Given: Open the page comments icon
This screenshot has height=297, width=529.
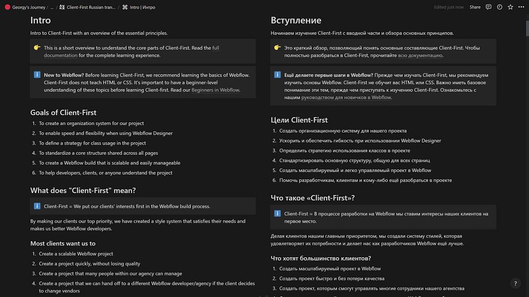Looking at the screenshot, I should 488,7.
